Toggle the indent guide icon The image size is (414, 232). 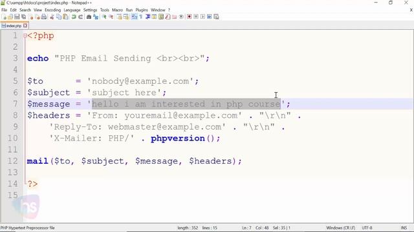click(148, 17)
